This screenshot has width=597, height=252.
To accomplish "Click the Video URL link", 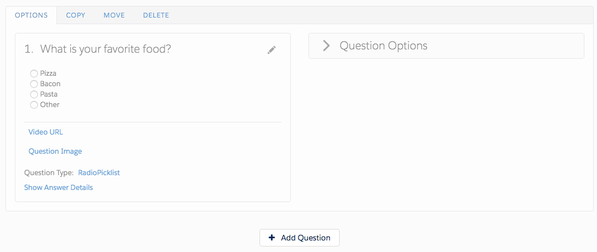I will (46, 132).
